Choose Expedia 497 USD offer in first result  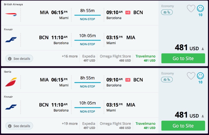tap(89, 58)
